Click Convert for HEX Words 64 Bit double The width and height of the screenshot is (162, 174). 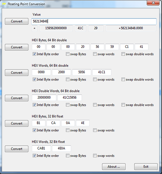pos(17,73)
